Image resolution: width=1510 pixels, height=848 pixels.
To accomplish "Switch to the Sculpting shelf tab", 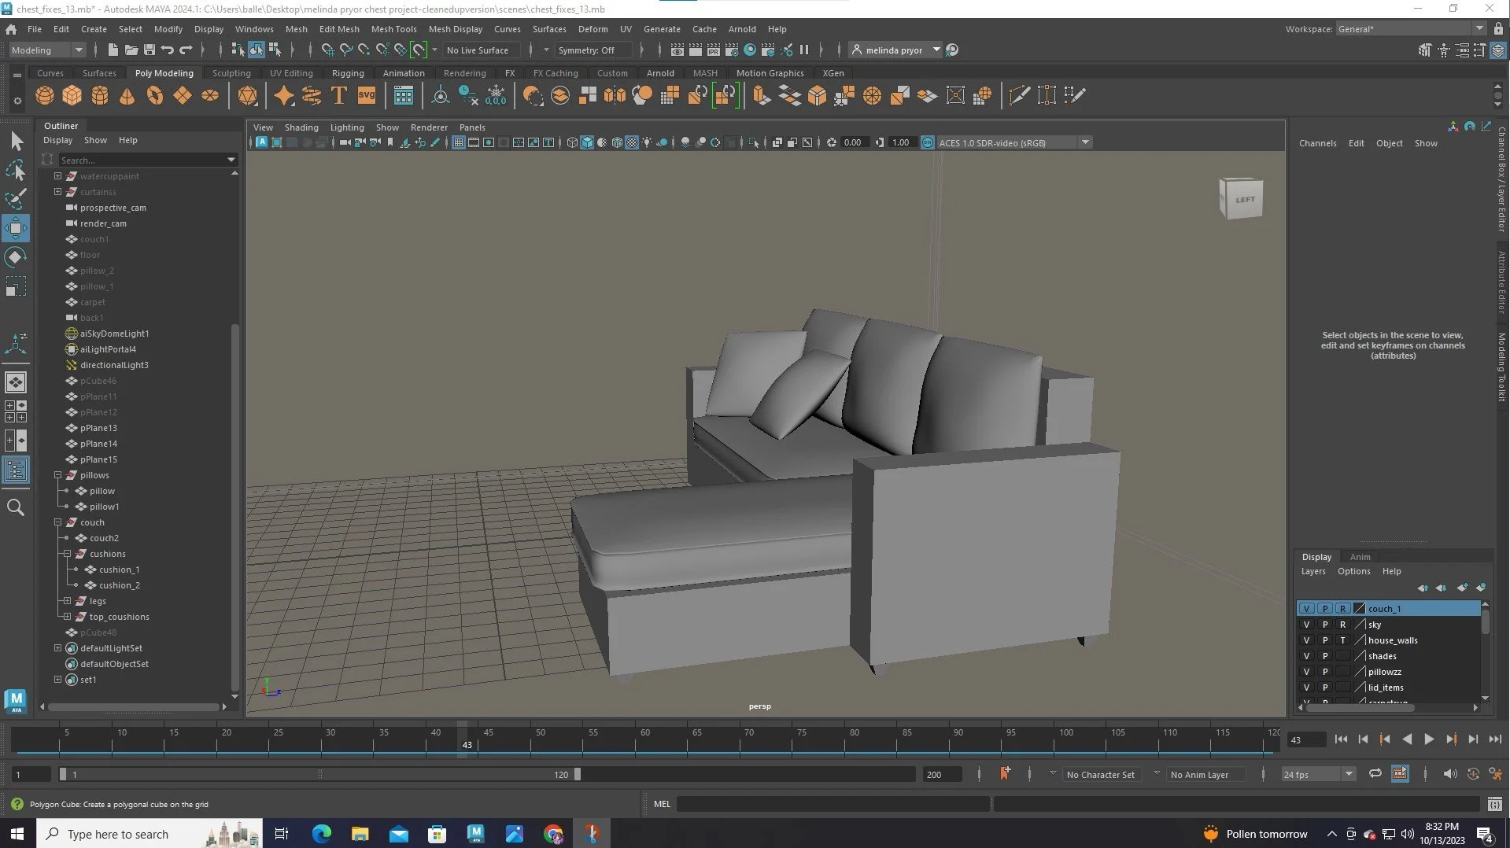I will point(231,73).
